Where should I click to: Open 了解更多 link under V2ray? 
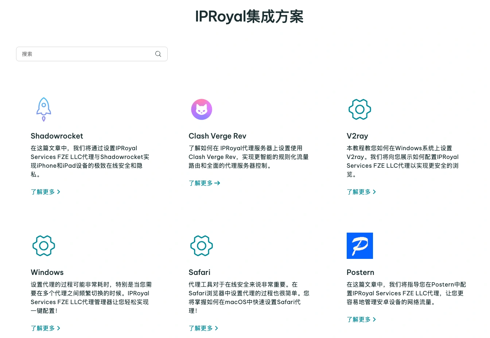pos(361,192)
